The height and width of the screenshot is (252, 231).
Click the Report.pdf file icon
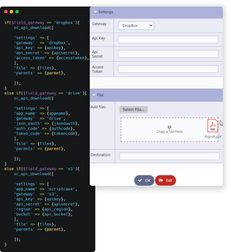click(213, 126)
